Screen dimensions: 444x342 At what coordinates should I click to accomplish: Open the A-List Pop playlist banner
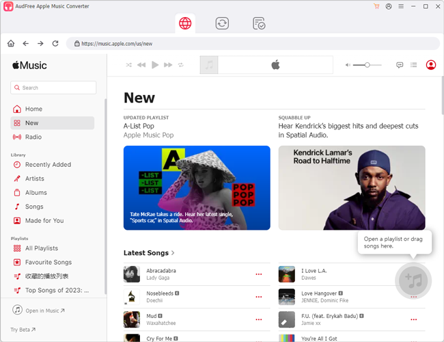pos(197,187)
